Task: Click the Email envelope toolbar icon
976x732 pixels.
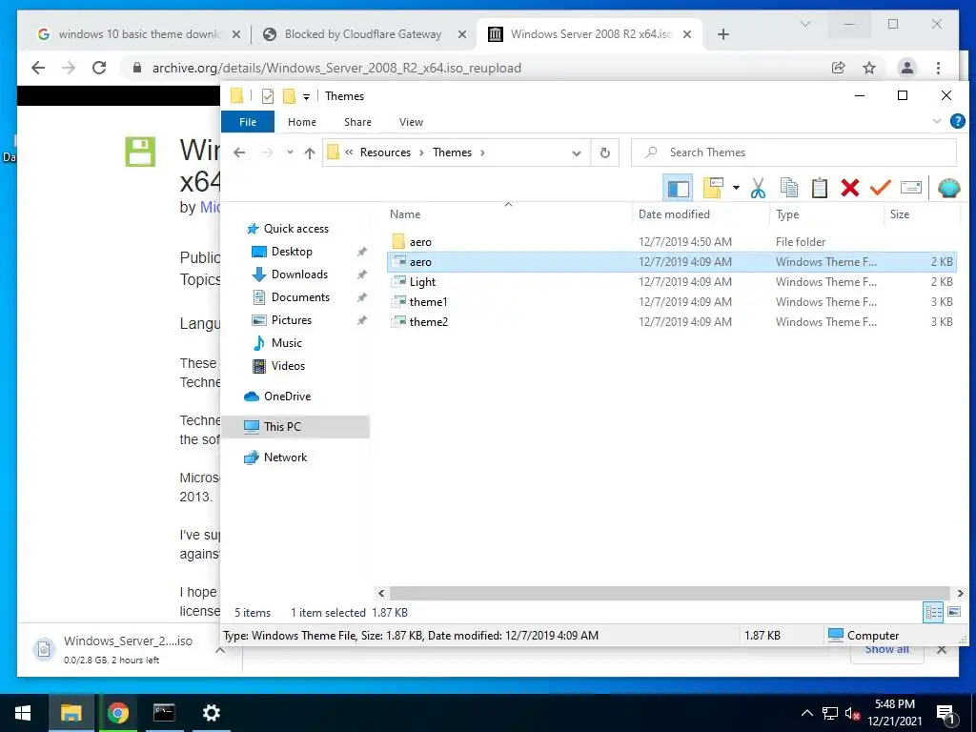Action: [x=910, y=188]
